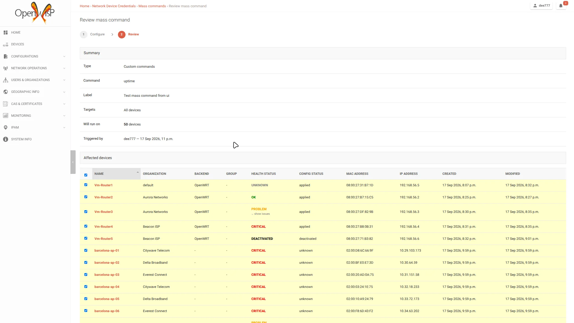Viewport: 574px width, 323px height.
Task: Sort by Name column arrow
Action: tap(138, 172)
